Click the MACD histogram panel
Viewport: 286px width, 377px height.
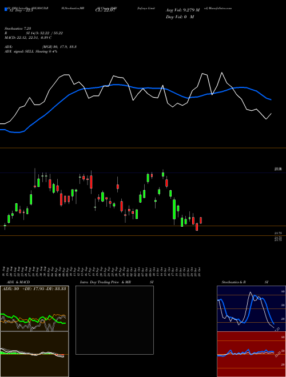pos(34,354)
